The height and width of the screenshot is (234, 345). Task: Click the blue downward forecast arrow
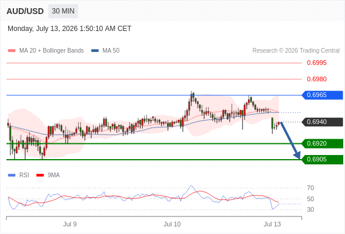[290, 140]
